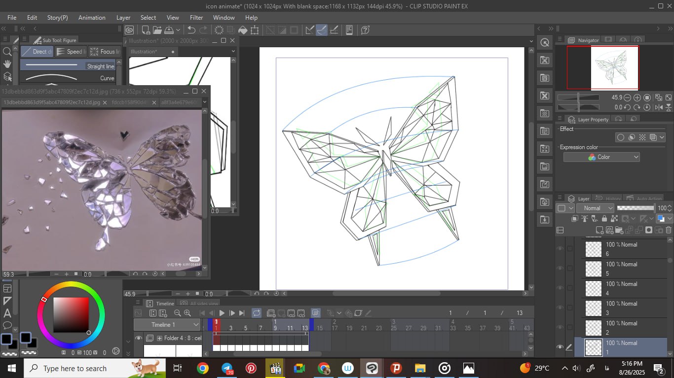Toggle loop playback in Timeline
This screenshot has width=674, height=378.
pyautogui.click(x=257, y=313)
